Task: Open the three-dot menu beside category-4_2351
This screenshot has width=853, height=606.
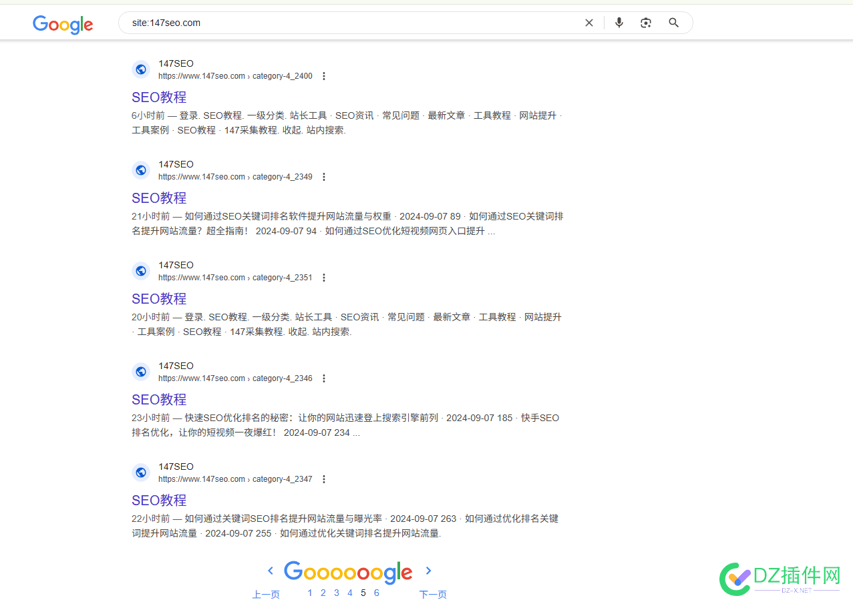Action: [323, 278]
